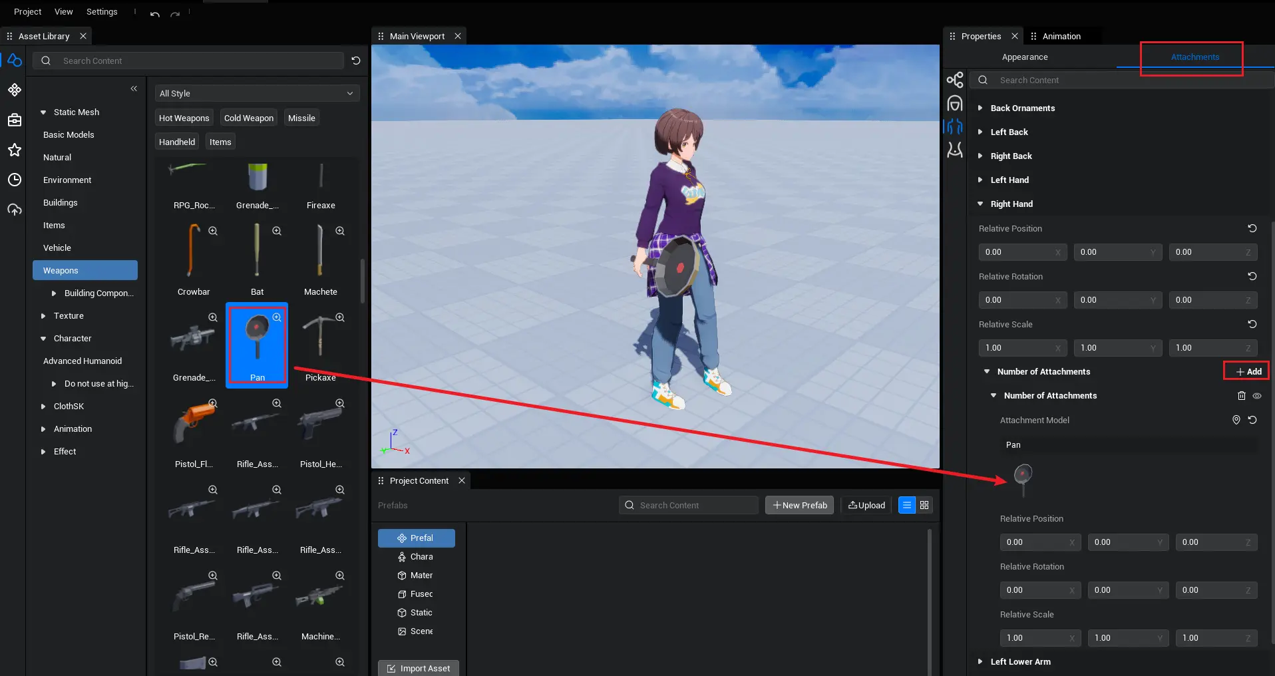Filter assets by Cold Weapon
The width and height of the screenshot is (1275, 676).
[x=249, y=118]
